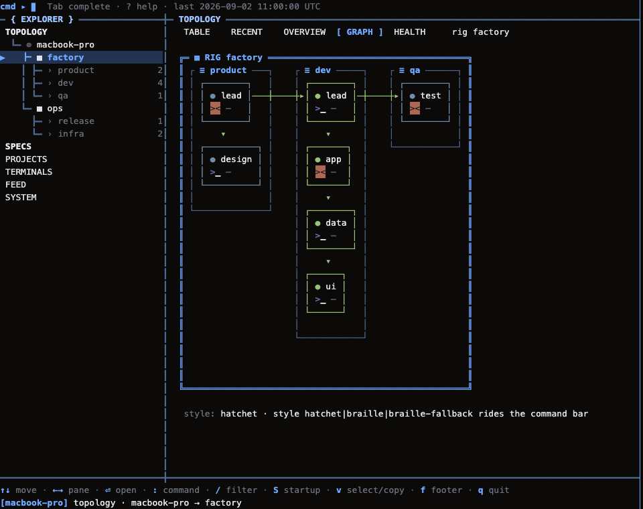Click green status dot of ui node

(317, 287)
